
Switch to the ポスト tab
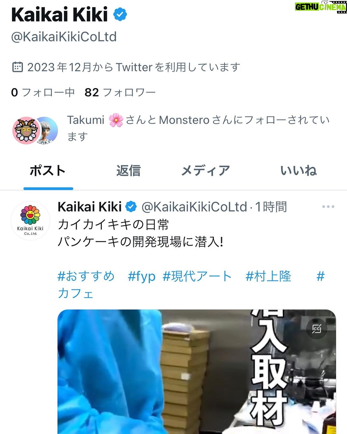pos(48,171)
